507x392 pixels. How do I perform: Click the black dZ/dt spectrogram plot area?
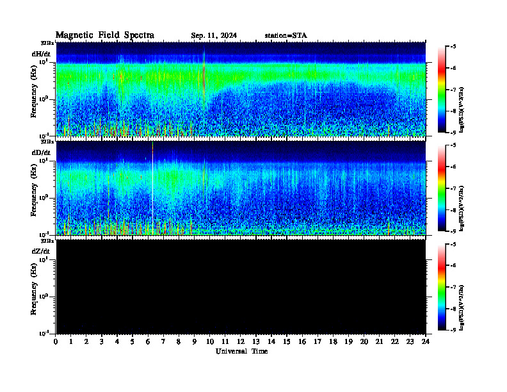241,287
